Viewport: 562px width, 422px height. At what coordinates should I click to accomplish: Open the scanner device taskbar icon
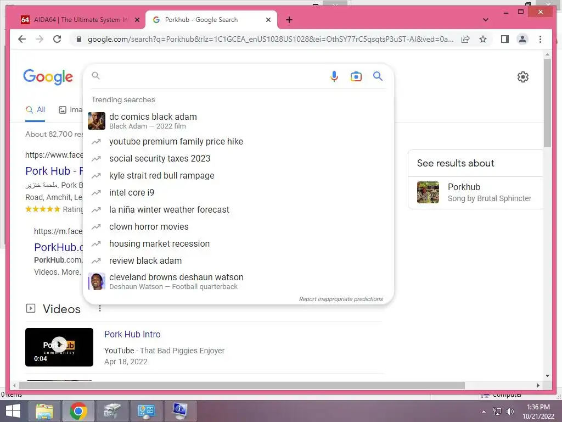coord(112,411)
